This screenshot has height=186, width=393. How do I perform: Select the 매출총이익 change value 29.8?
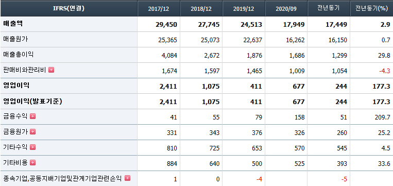click(x=384, y=56)
